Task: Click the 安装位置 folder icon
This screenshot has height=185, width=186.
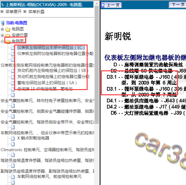Action: pyautogui.click(x=8, y=35)
